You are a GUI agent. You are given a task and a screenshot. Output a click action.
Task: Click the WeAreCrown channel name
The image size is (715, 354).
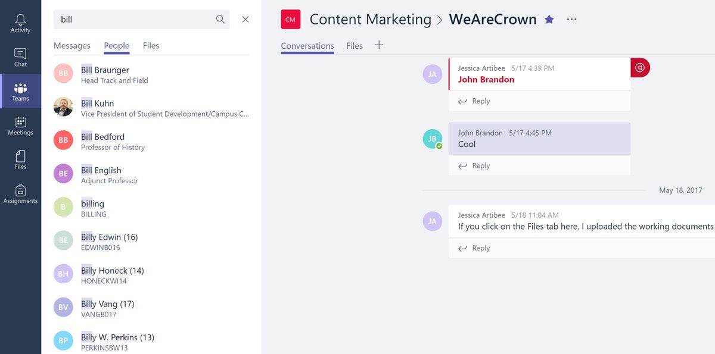493,20
